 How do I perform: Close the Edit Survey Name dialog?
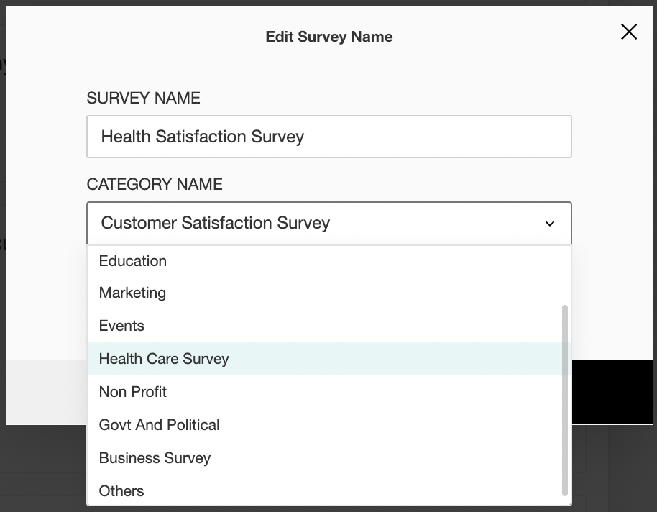(629, 32)
